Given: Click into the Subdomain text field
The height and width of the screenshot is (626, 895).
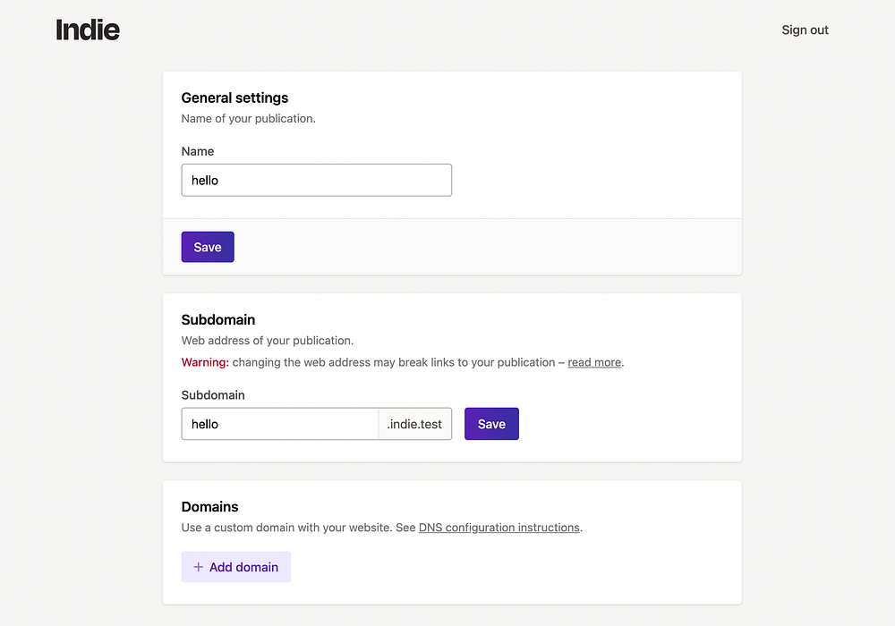Looking at the screenshot, I should pyautogui.click(x=280, y=424).
